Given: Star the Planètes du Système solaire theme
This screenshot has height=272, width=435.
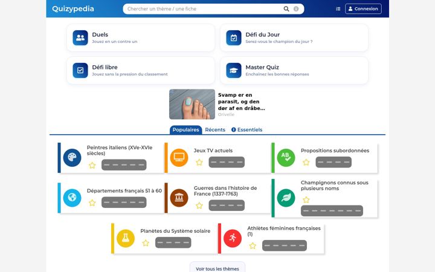Looking at the screenshot, I should click(146, 243).
